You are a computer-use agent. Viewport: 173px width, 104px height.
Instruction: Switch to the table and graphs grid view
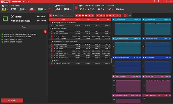click(x=54, y=16)
